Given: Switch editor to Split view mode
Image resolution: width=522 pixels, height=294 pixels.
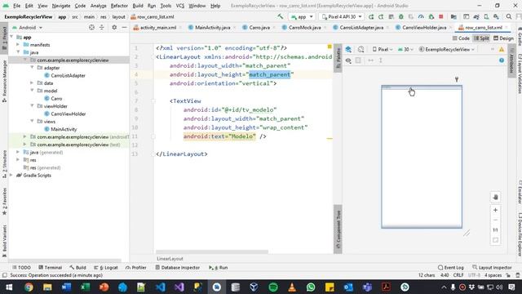Looking at the screenshot, I should 481,38.
